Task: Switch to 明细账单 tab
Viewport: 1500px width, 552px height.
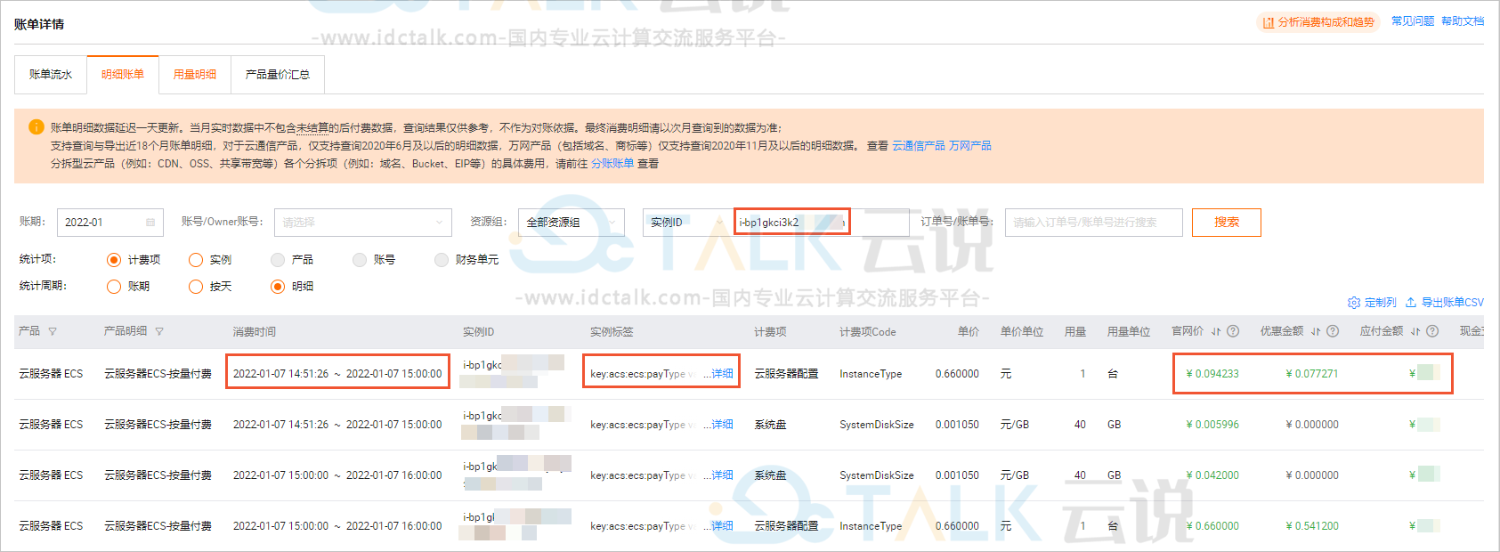Action: pyautogui.click(x=123, y=75)
